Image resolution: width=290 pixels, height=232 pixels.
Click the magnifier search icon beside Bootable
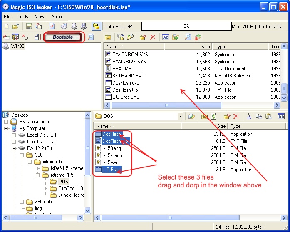(91, 37)
